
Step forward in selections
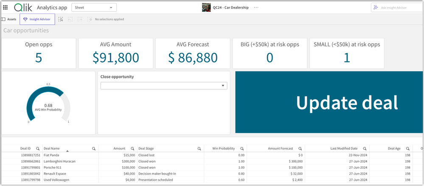(x=80, y=19)
